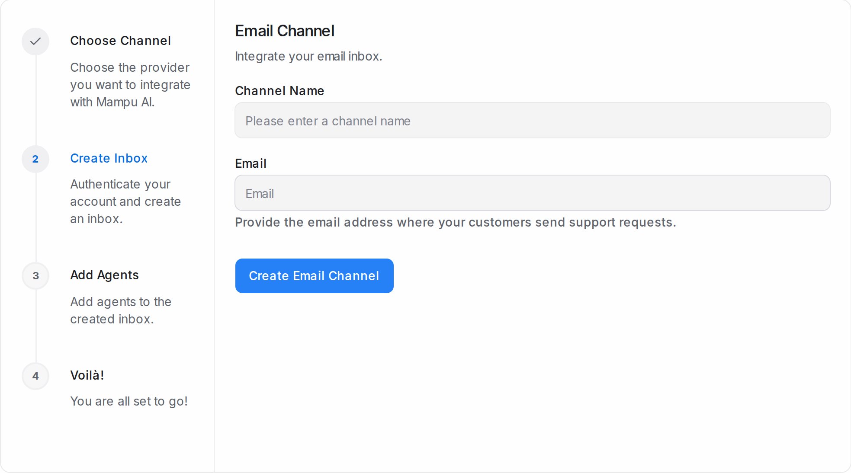Click 'Add agents to the created inbox.' text
851x473 pixels.
click(x=121, y=310)
